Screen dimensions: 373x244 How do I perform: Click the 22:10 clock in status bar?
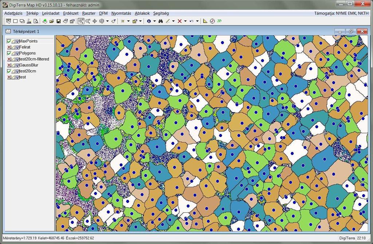(x=361, y=238)
